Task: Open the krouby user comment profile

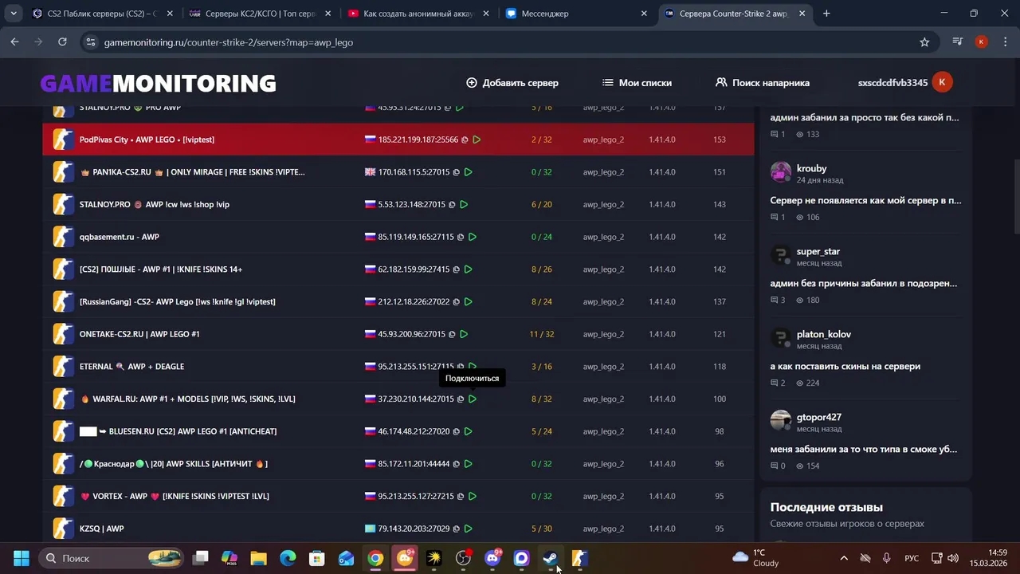Action: pos(811,169)
